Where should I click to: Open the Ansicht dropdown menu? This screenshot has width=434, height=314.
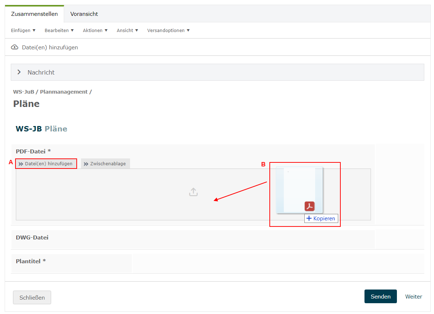[x=127, y=31]
